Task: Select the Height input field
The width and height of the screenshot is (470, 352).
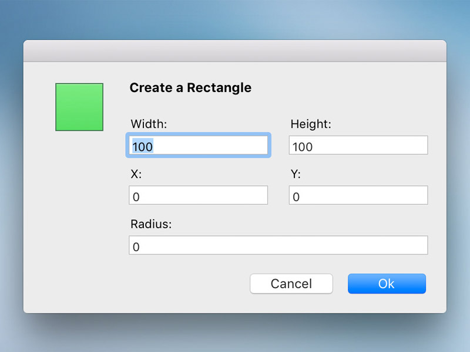Action: tap(358, 145)
